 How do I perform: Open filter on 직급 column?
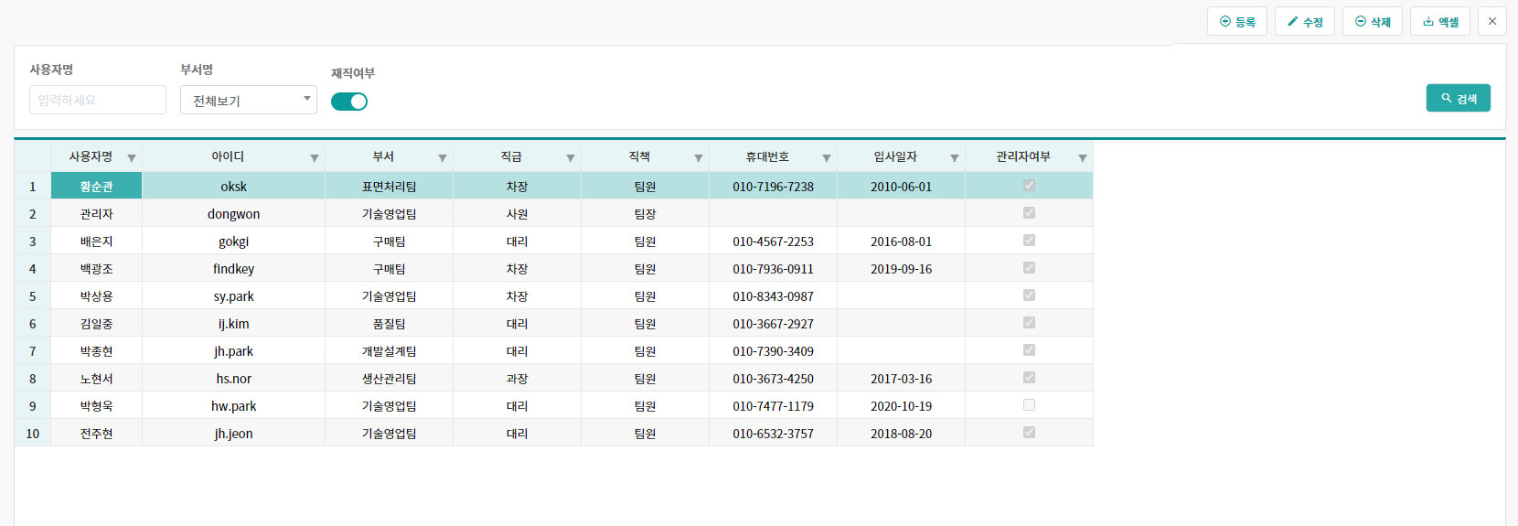coord(571,158)
